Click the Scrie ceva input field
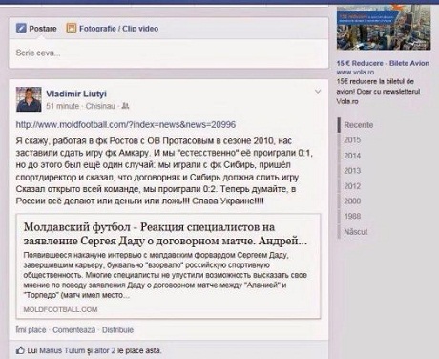Screen dimensions: 439x359 pos(169,53)
